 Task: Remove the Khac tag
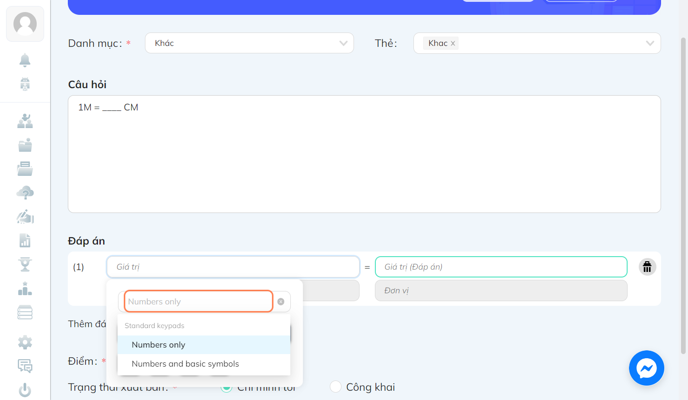coord(453,43)
